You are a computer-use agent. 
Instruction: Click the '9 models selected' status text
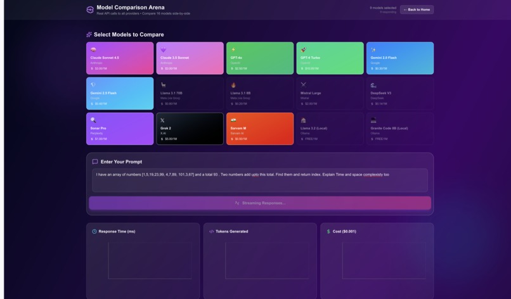point(383,8)
